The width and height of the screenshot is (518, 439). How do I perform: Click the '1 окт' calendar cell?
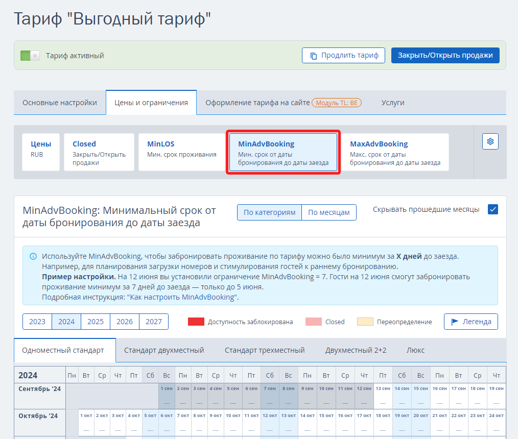coord(86,423)
